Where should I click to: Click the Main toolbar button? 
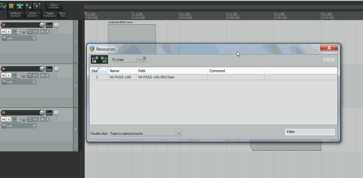click(x=54, y=6)
